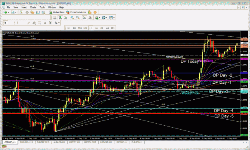Switch to W1 weekly timeframe
This screenshot has height=150, width=250.
(x=107, y=28)
